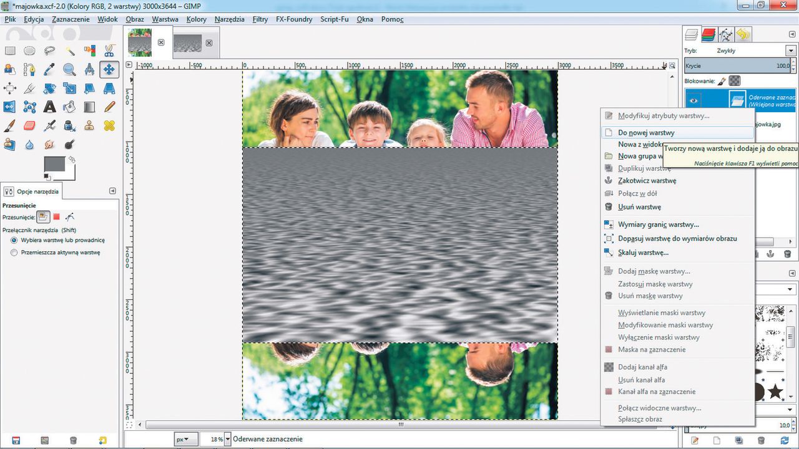Select the Color Picker eyedropper tool
The image size is (799, 449).
tap(49, 70)
